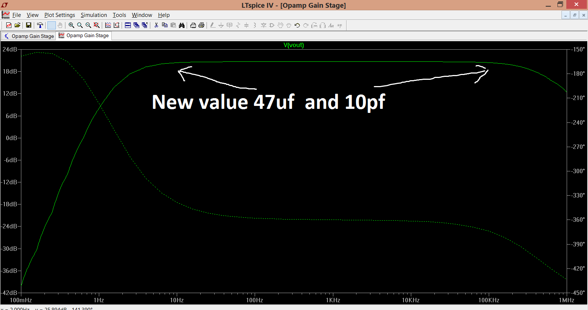Restore down the inner plot document window

[574, 15]
